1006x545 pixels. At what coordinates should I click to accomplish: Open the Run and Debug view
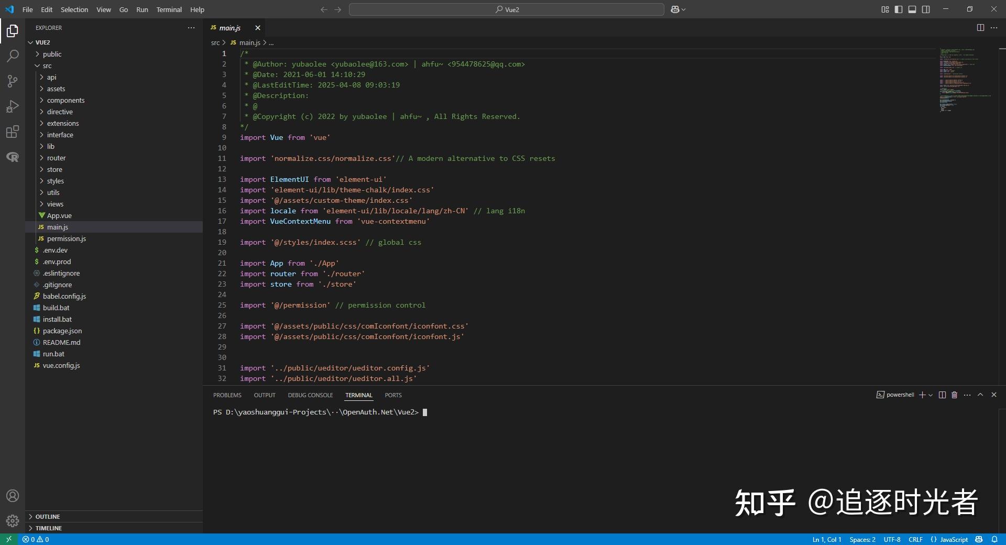tap(13, 106)
